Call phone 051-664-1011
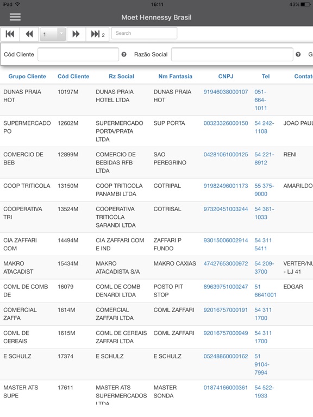 click(x=261, y=100)
